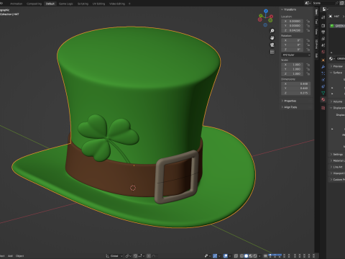Open the Scripting workspace tab
The width and height of the screenshot is (345, 259).
83,4
